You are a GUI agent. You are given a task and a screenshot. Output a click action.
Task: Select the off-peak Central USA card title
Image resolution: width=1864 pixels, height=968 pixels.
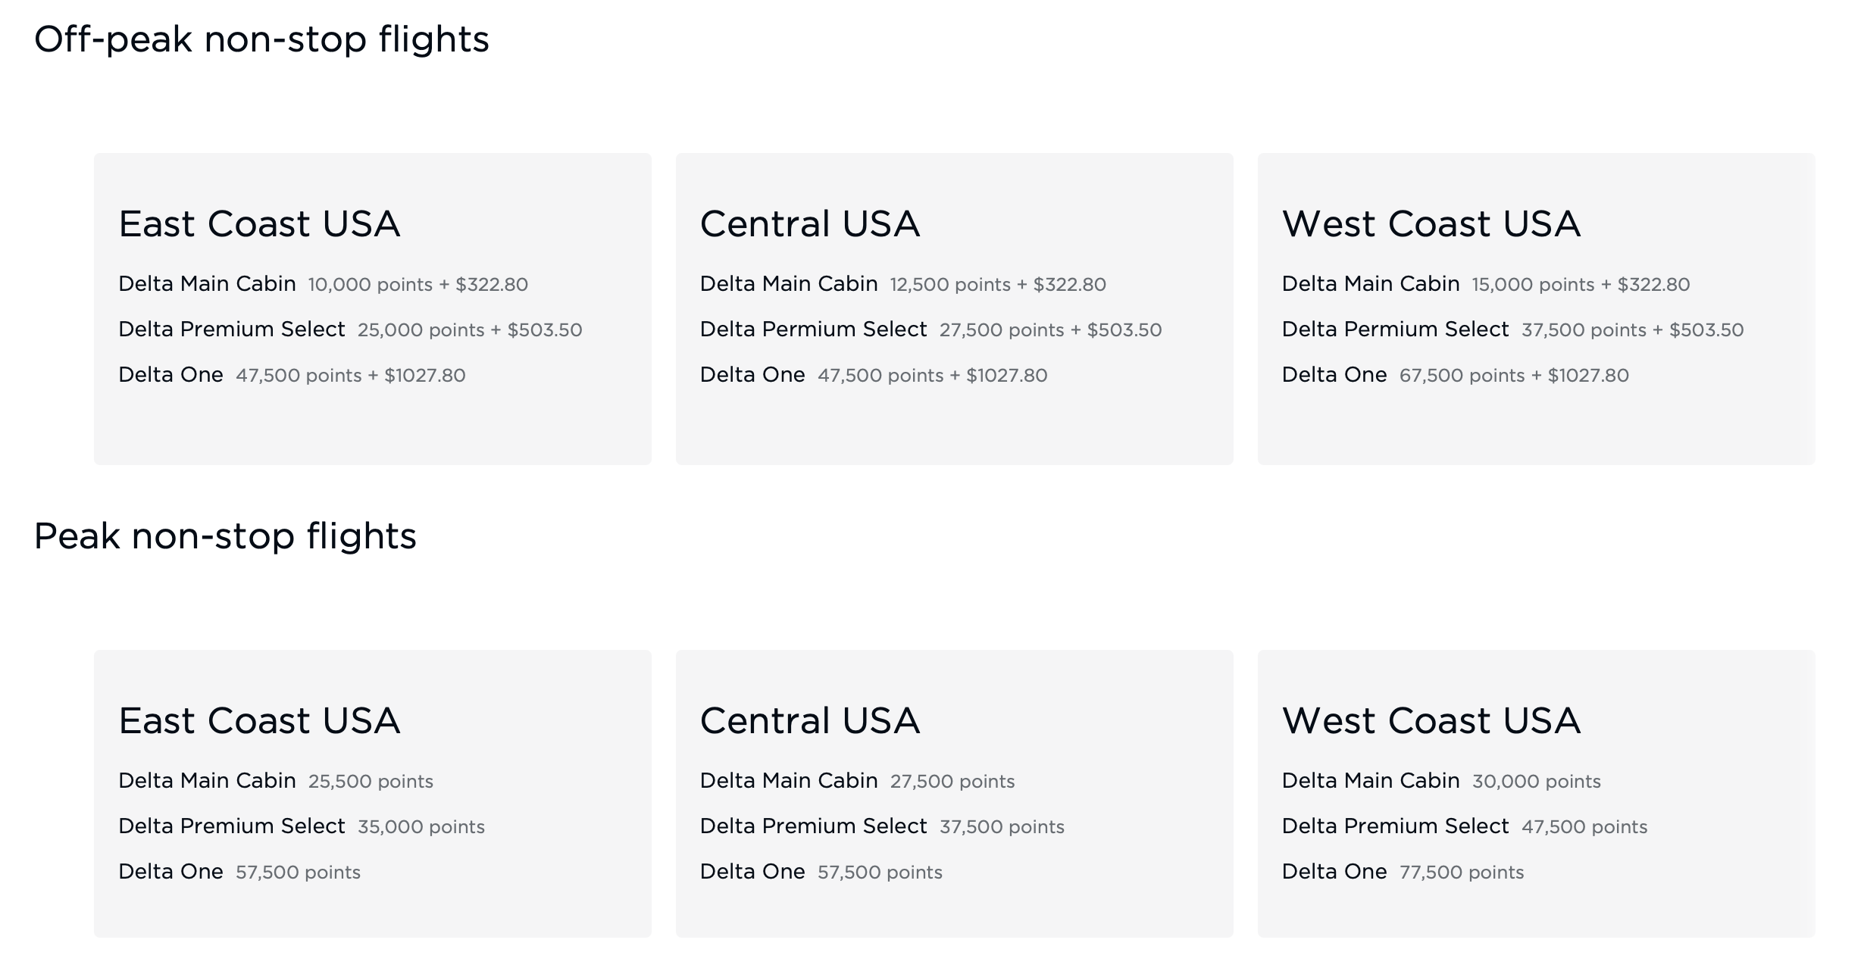[810, 223]
